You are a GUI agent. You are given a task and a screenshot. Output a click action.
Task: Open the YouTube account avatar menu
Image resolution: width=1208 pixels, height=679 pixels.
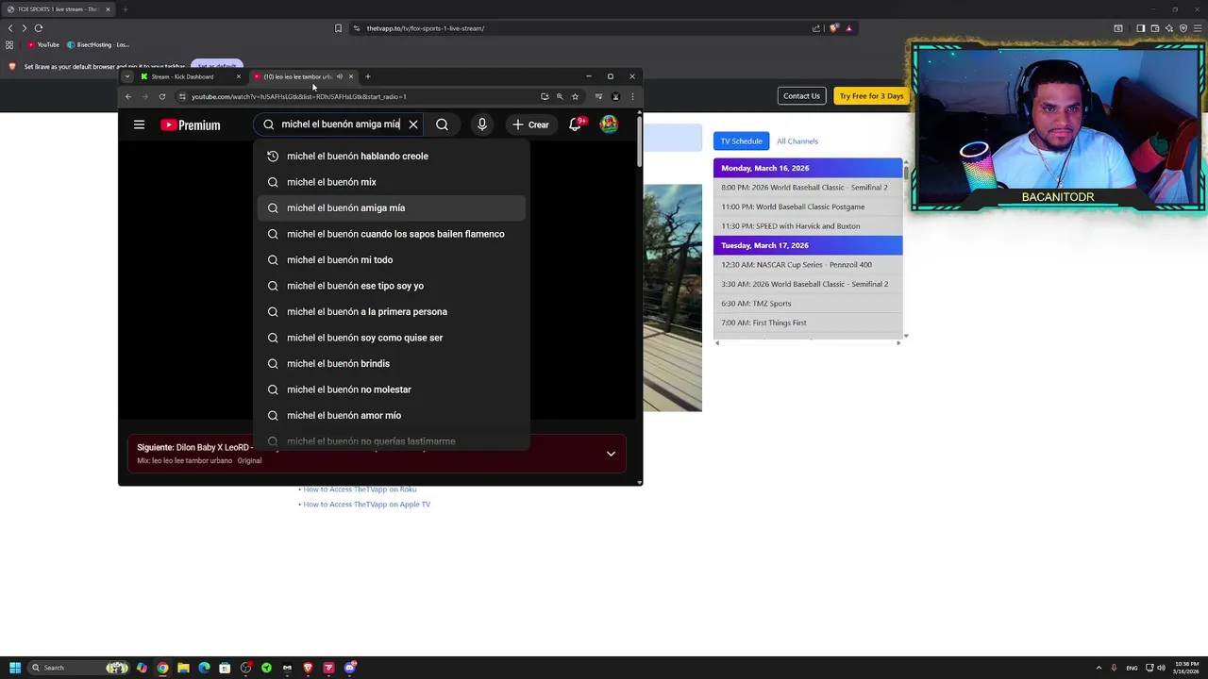tap(609, 124)
